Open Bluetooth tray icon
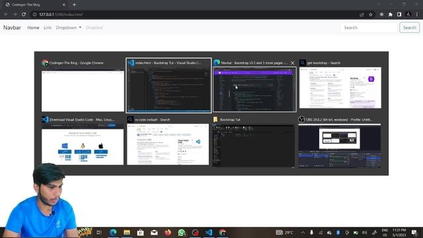Viewport: 423px width, 238px height. (338, 232)
